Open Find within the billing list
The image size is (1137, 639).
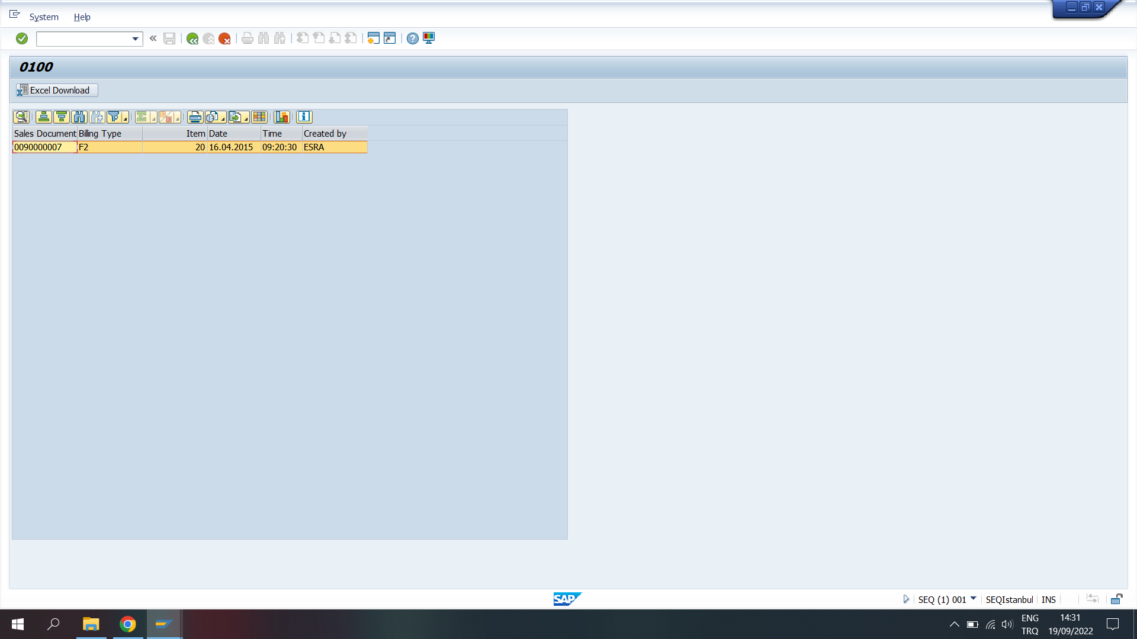tap(79, 117)
